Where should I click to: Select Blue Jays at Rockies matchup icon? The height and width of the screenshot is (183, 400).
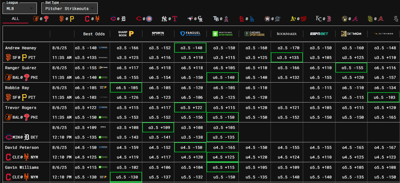coord(195,19)
